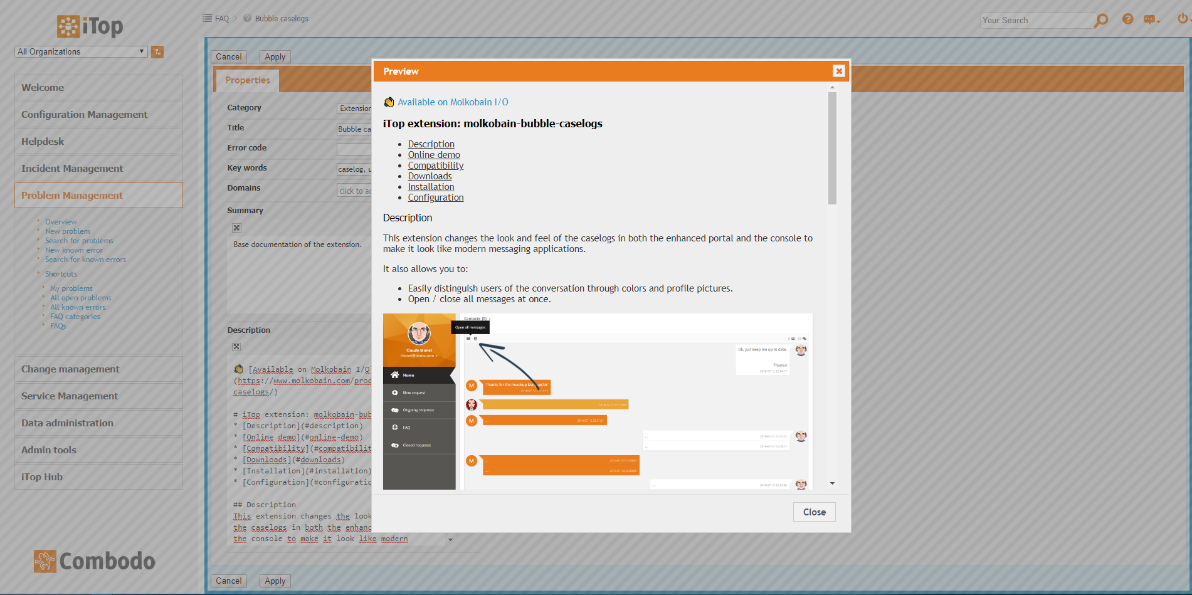
Task: Open My problems shortcut
Action: click(71, 288)
